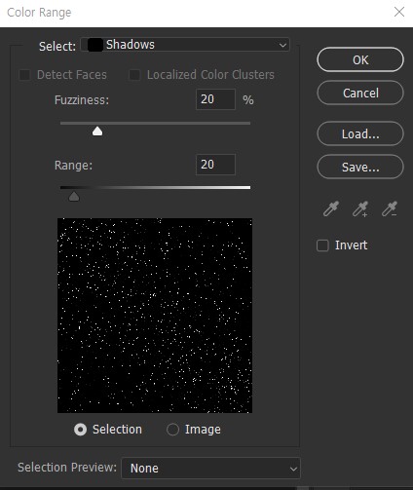Click the "Selection Preview:" label

coord(67,468)
